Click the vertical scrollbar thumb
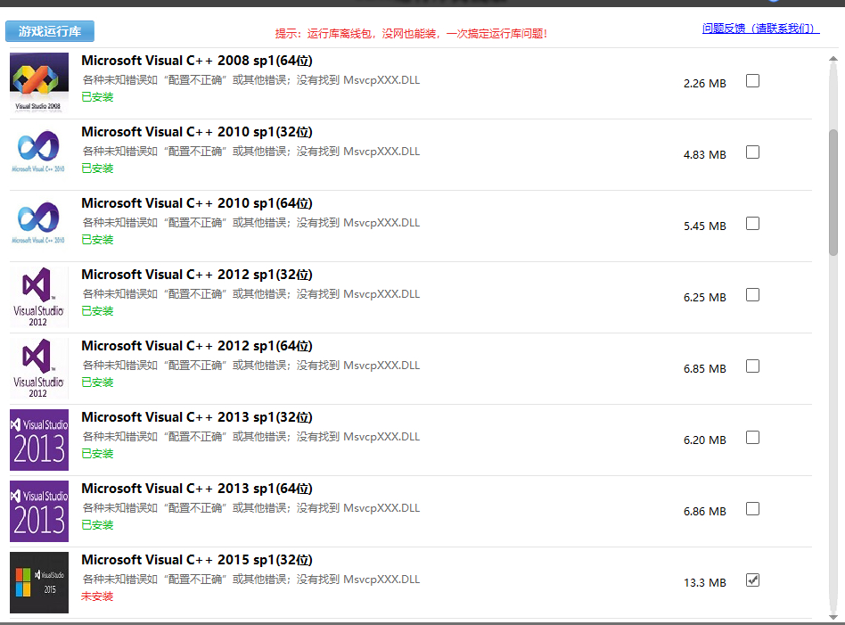This screenshot has width=845, height=625. coord(833,192)
